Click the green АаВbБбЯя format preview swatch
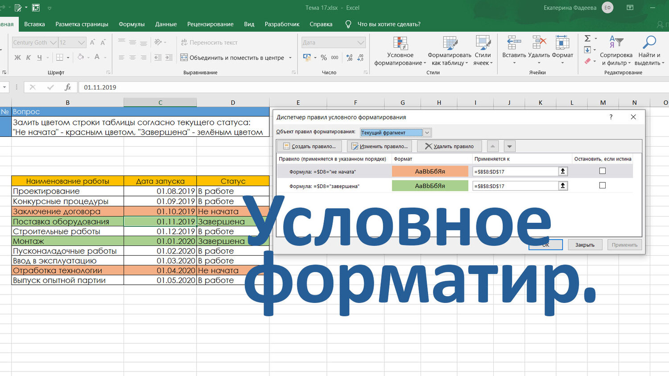This screenshot has height=376, width=669. click(x=429, y=186)
